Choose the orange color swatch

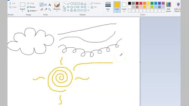(144, 3)
